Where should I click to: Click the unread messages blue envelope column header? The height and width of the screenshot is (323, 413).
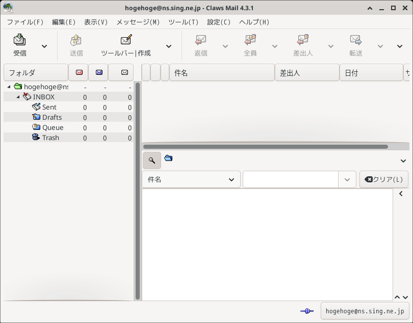98,72
